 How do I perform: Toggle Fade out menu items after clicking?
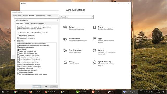18,55
